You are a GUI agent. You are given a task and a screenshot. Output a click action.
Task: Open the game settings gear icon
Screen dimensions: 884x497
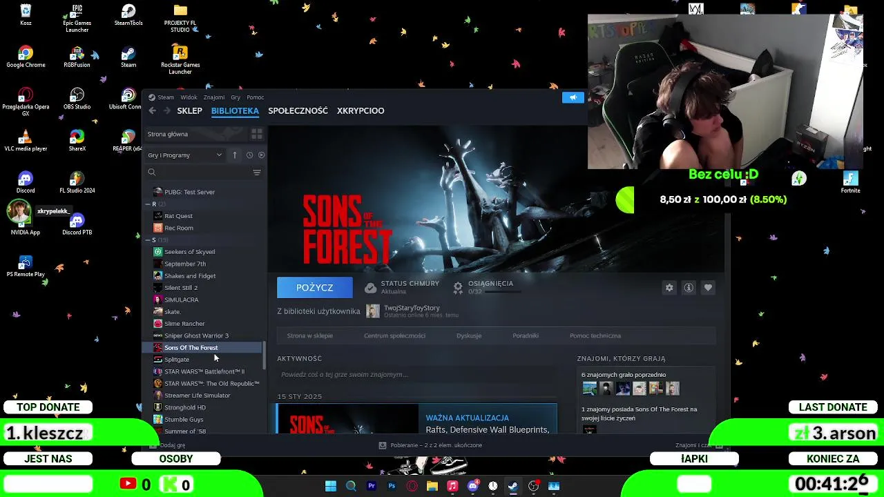[669, 288]
